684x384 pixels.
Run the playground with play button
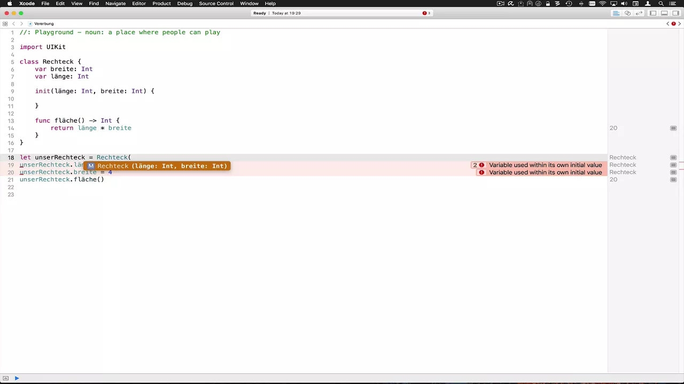click(x=17, y=378)
